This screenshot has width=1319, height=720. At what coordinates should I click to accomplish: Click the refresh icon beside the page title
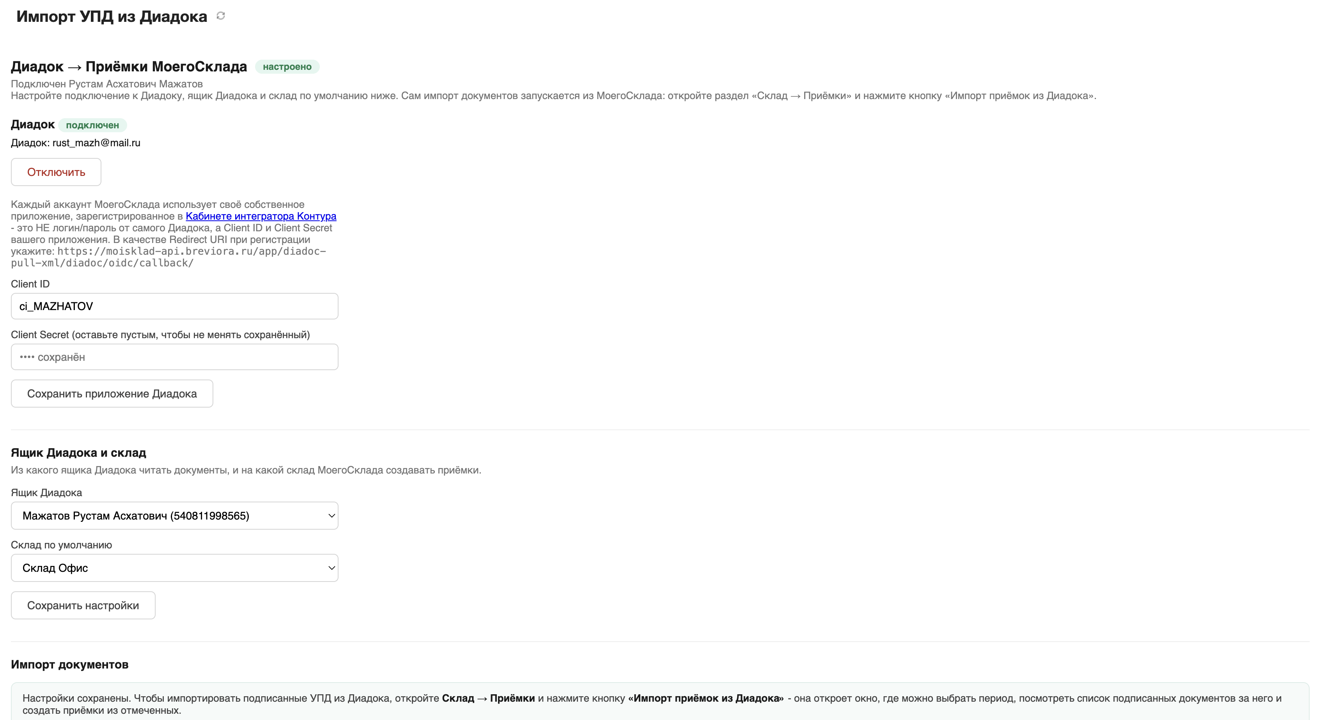(221, 16)
